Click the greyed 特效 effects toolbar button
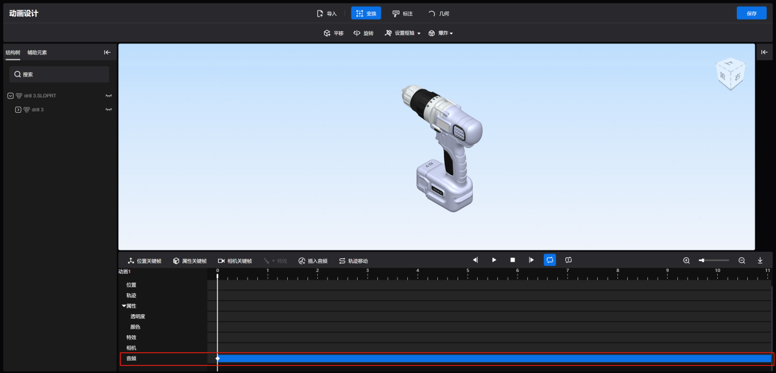 [x=276, y=261]
